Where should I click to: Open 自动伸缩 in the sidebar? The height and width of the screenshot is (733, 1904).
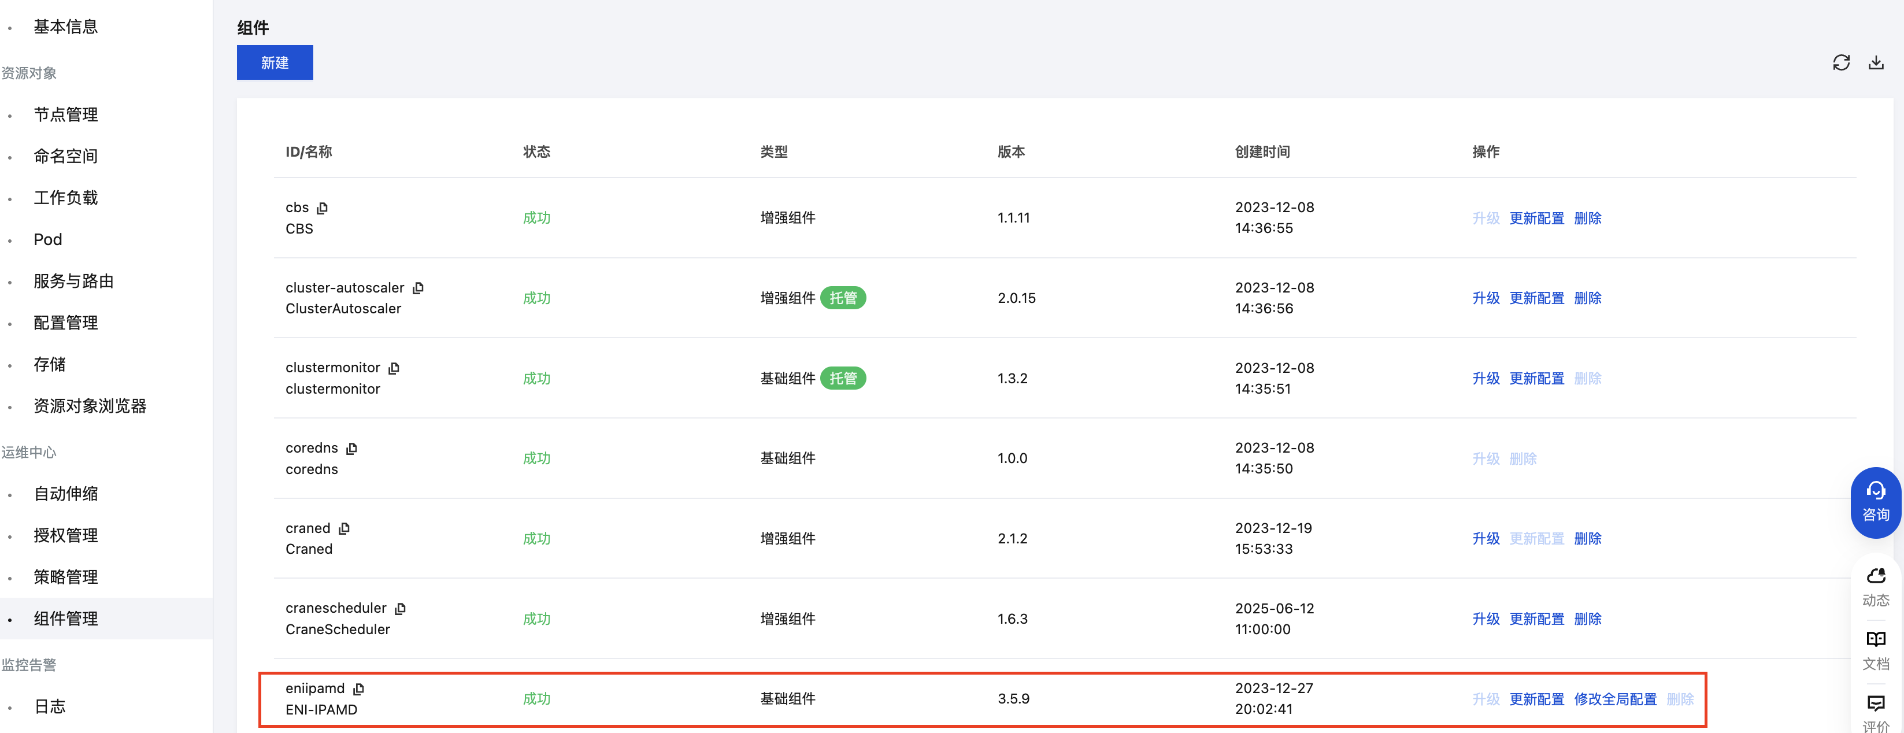66,494
